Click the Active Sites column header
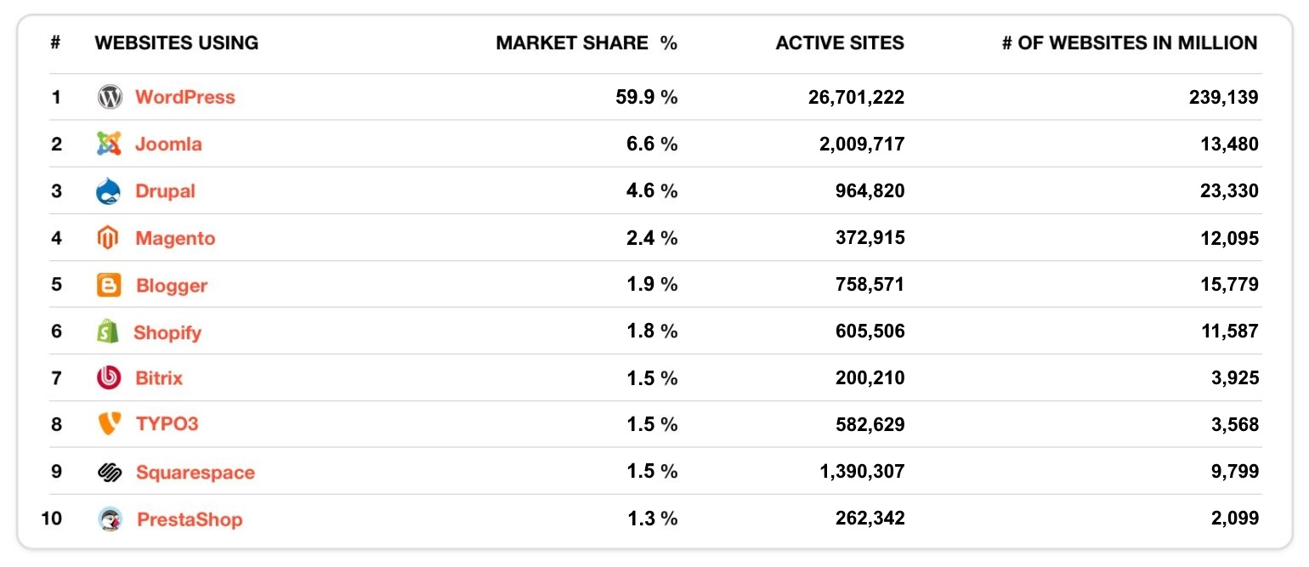The height and width of the screenshot is (567, 1309). [x=840, y=43]
